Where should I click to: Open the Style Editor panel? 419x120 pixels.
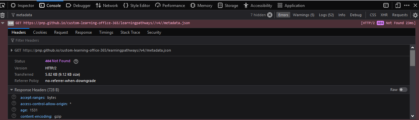click(136, 5)
